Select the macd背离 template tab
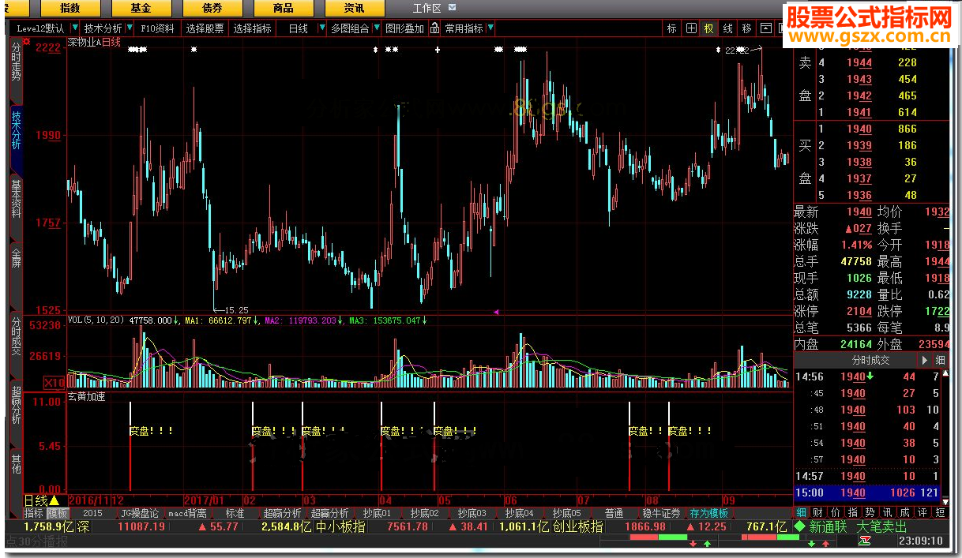Image resolution: width=962 pixels, height=558 pixels. click(186, 513)
